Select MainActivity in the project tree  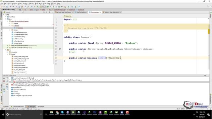coord(19,39)
